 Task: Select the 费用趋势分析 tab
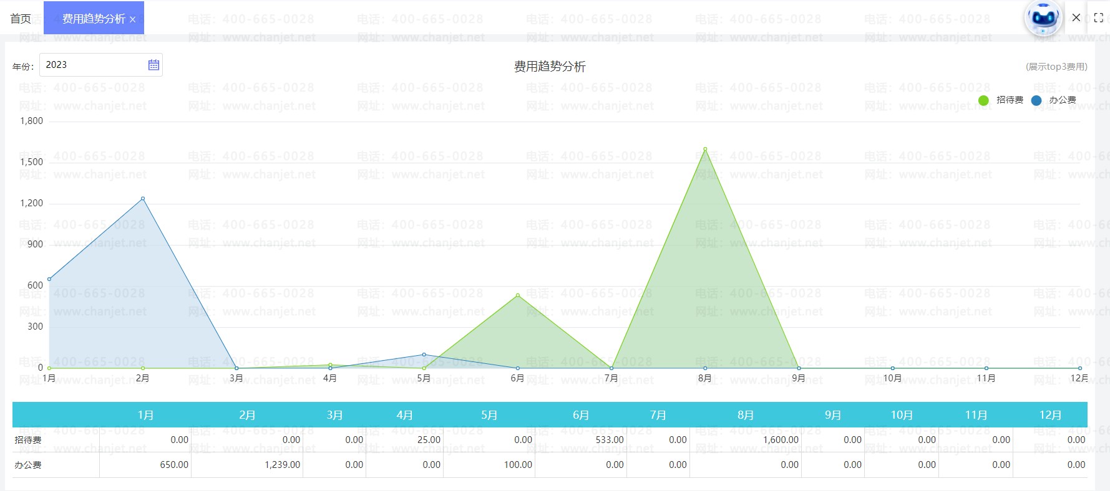click(x=94, y=19)
